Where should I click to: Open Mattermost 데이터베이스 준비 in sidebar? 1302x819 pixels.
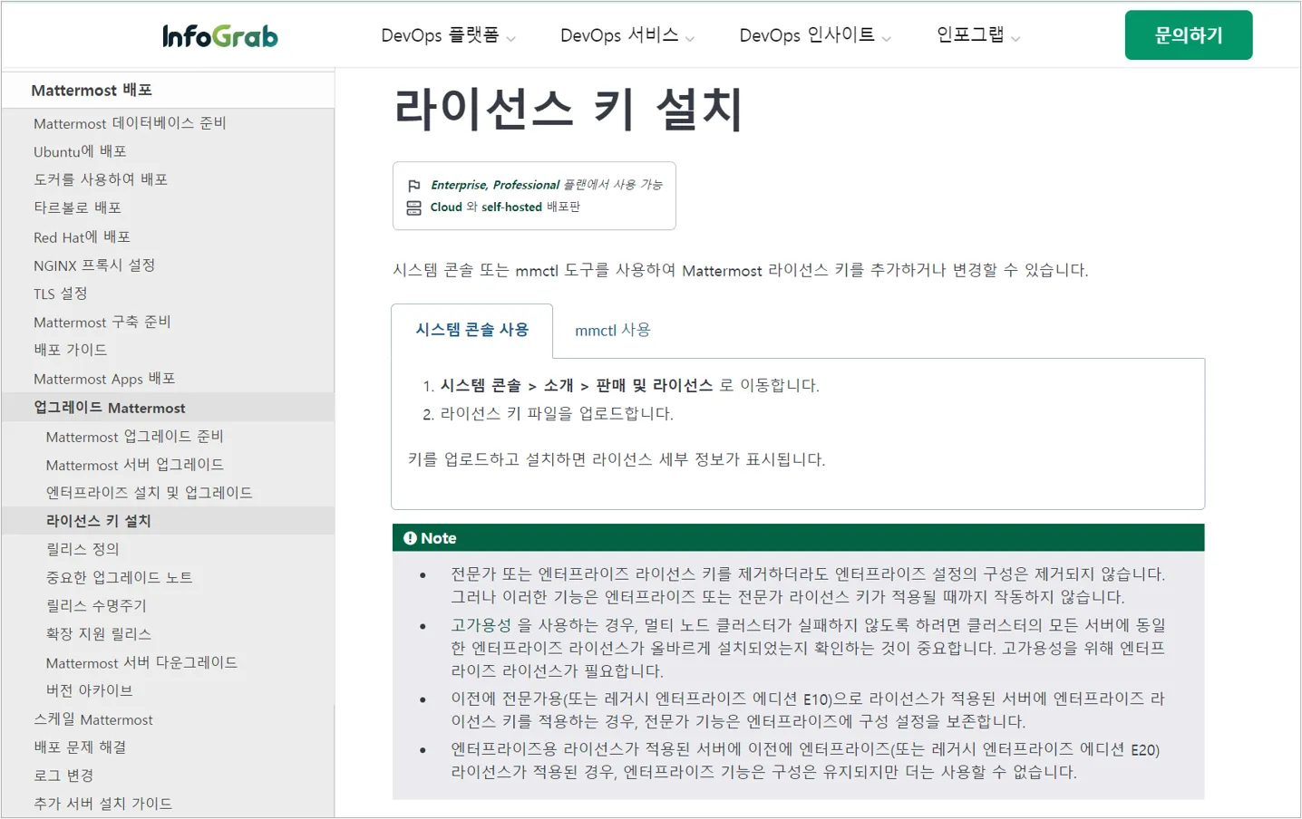(x=130, y=123)
